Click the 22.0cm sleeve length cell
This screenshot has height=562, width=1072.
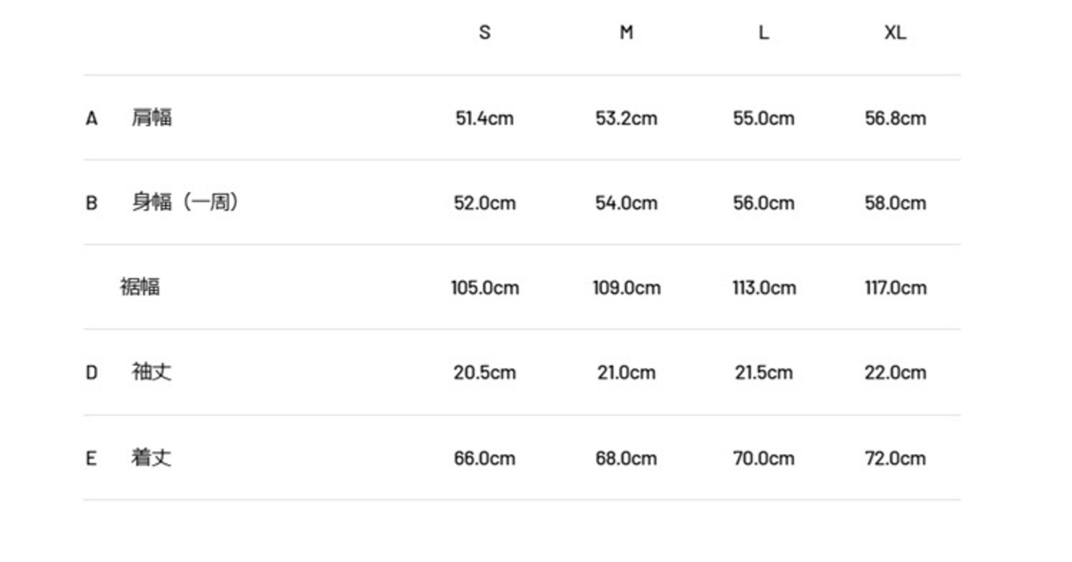click(895, 373)
